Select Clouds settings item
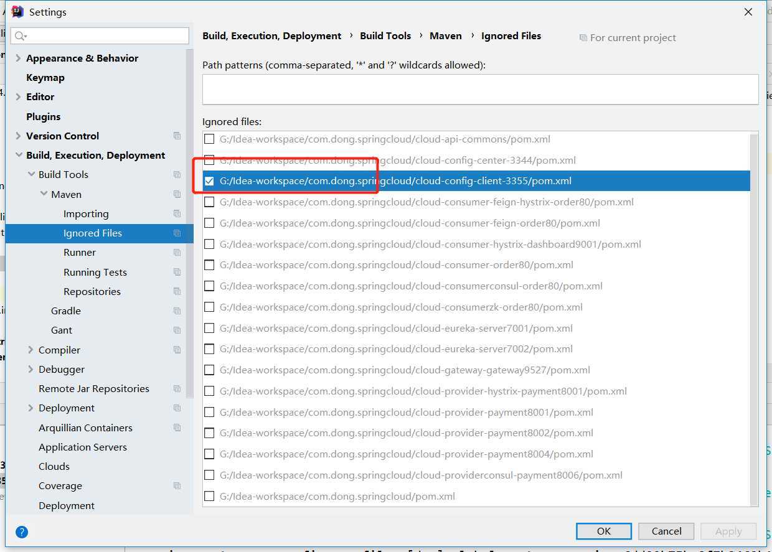This screenshot has height=552, width=772. click(x=54, y=466)
